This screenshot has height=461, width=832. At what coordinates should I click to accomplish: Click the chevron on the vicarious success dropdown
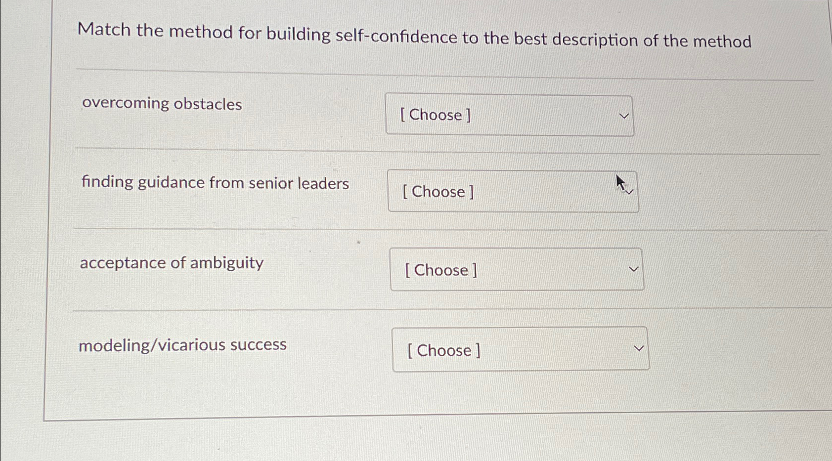pos(639,347)
